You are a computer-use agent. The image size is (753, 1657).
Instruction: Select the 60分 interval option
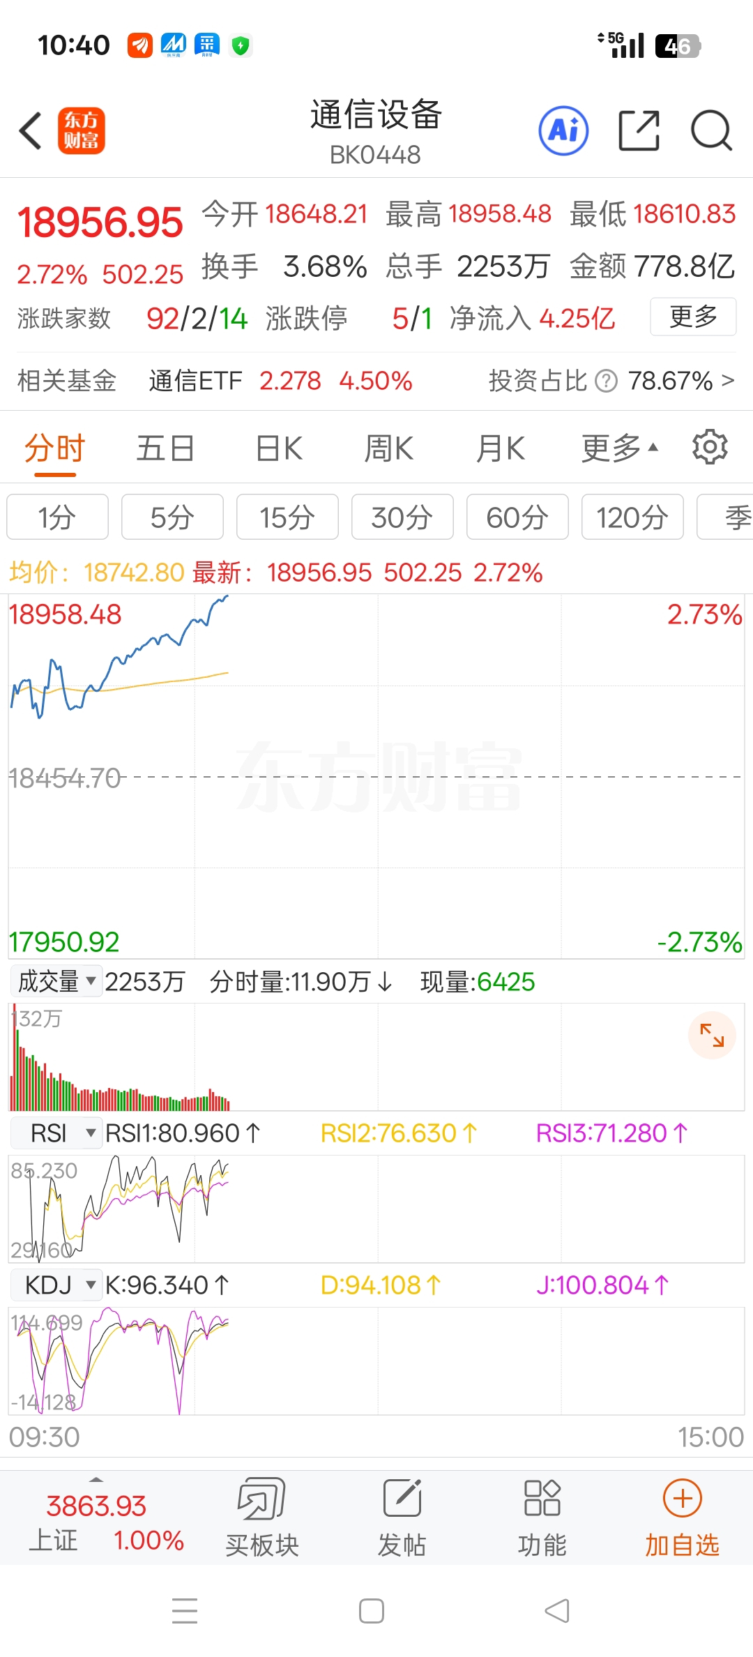(517, 517)
